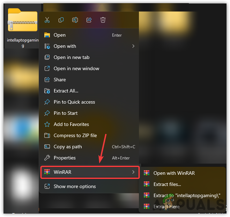
Task: Click the icon beside Copy as path
Action: tap(47, 147)
